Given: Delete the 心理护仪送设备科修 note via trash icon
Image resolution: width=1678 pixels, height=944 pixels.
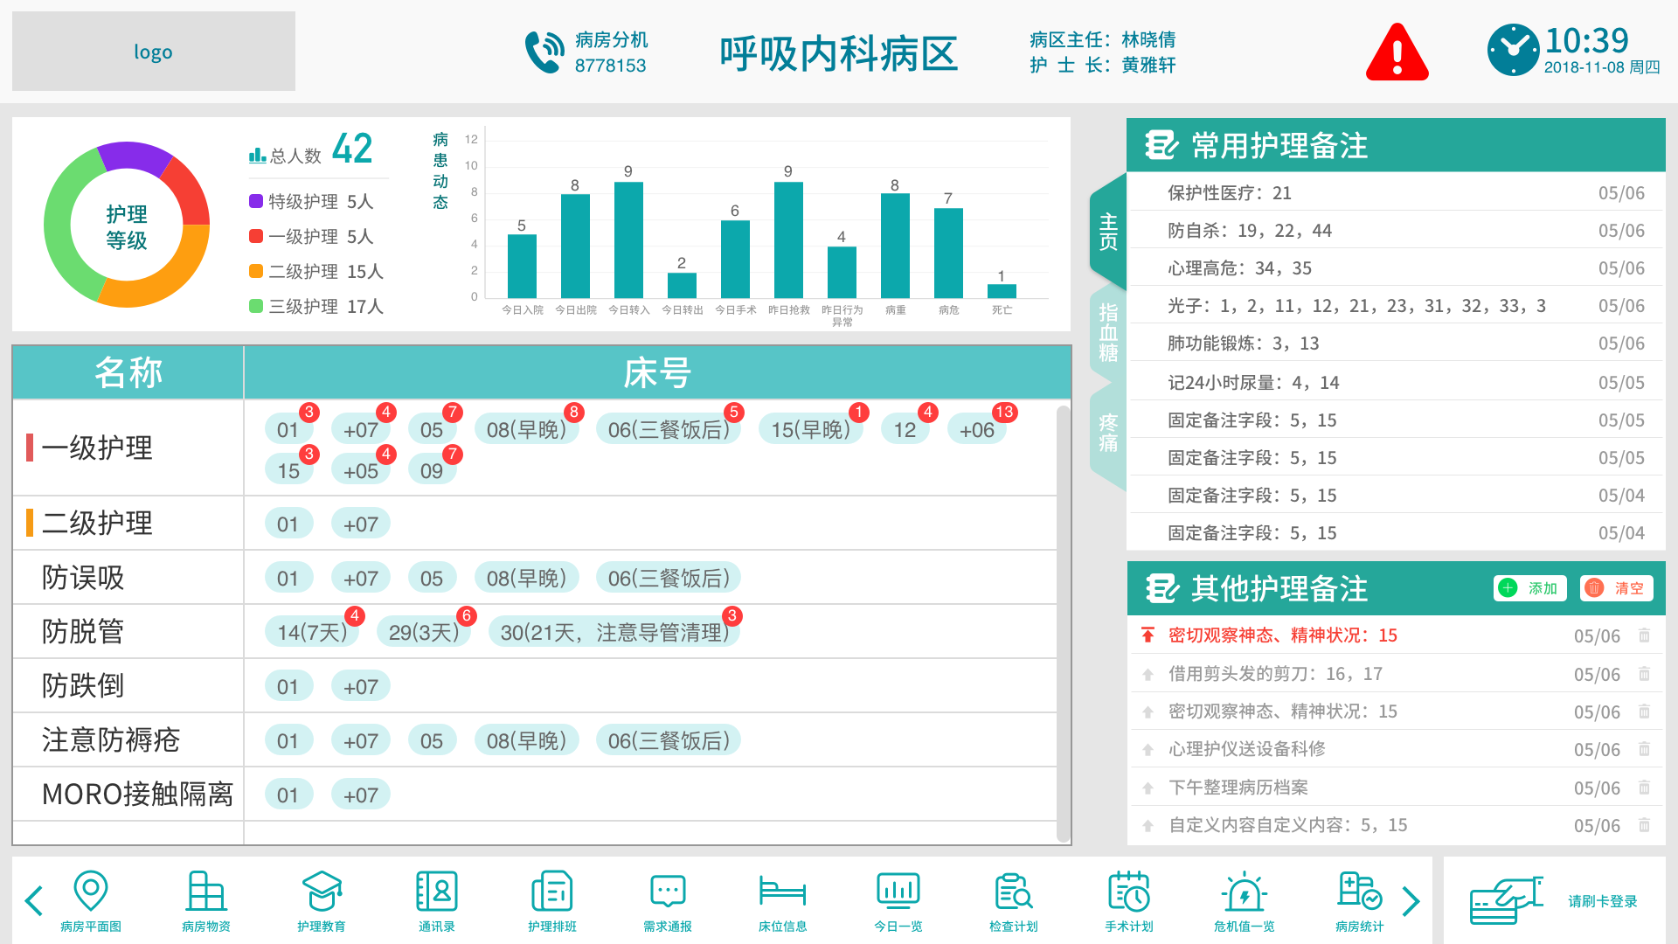Looking at the screenshot, I should click(x=1644, y=749).
